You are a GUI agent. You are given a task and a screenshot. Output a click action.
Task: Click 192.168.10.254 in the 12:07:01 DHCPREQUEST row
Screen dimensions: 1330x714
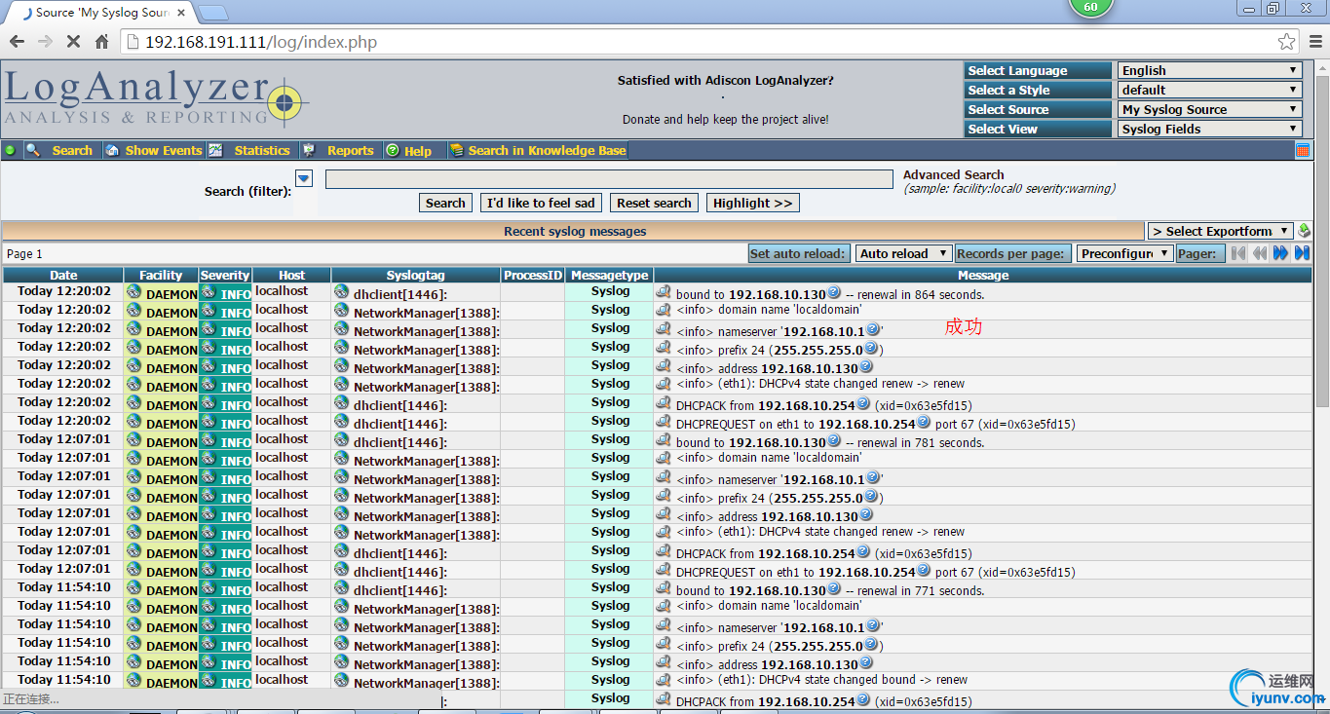pyautogui.click(x=867, y=572)
